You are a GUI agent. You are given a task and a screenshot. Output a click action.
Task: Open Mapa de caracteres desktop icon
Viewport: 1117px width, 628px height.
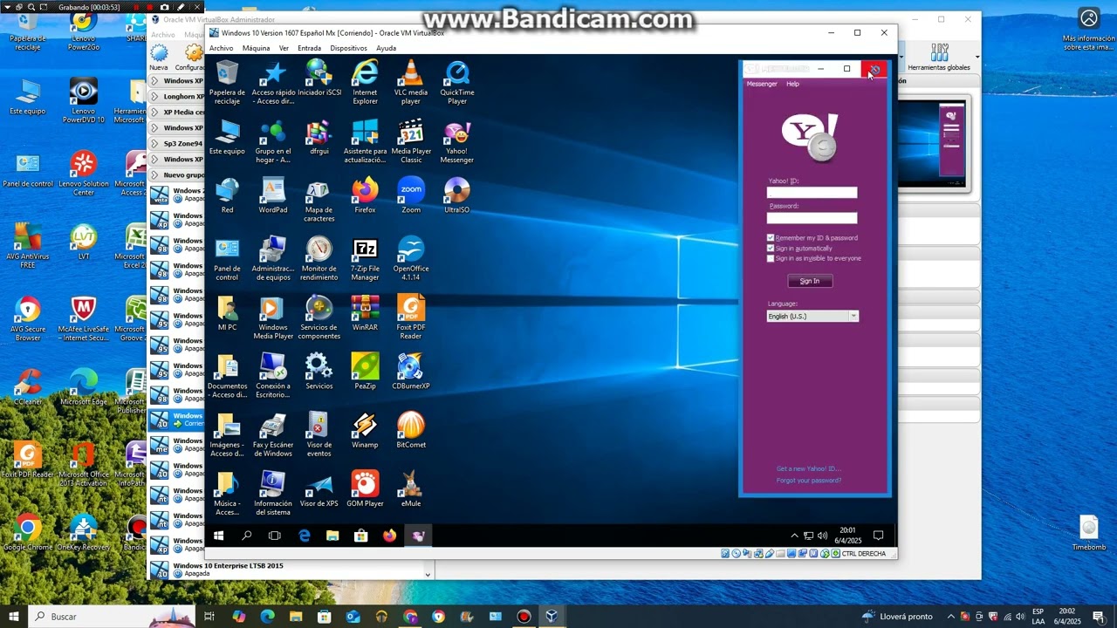[319, 201]
